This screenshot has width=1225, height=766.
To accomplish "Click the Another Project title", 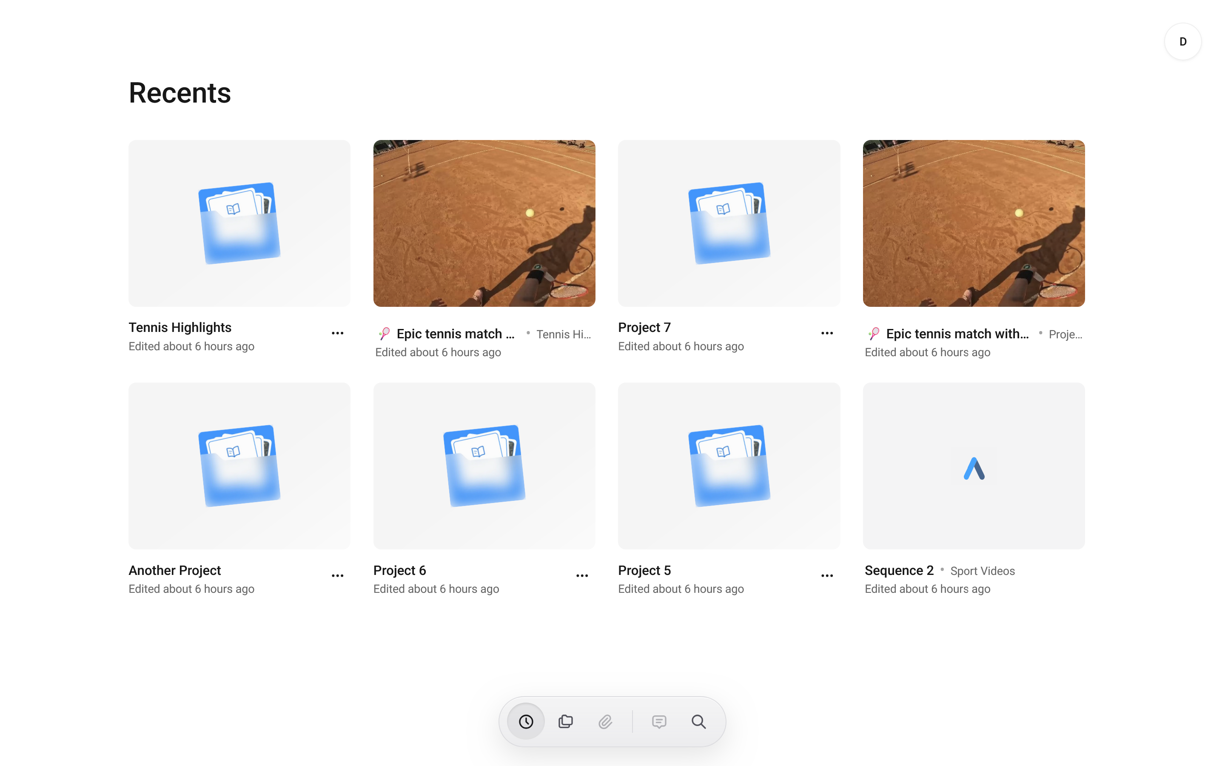I will 175,570.
